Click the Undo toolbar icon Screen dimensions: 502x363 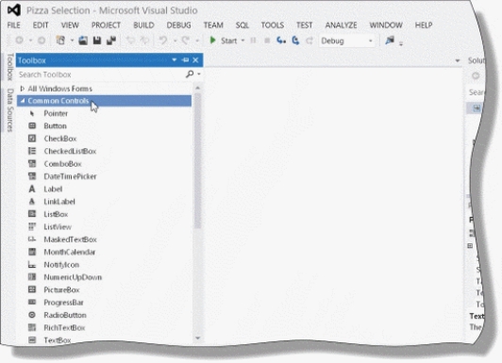coord(163,41)
